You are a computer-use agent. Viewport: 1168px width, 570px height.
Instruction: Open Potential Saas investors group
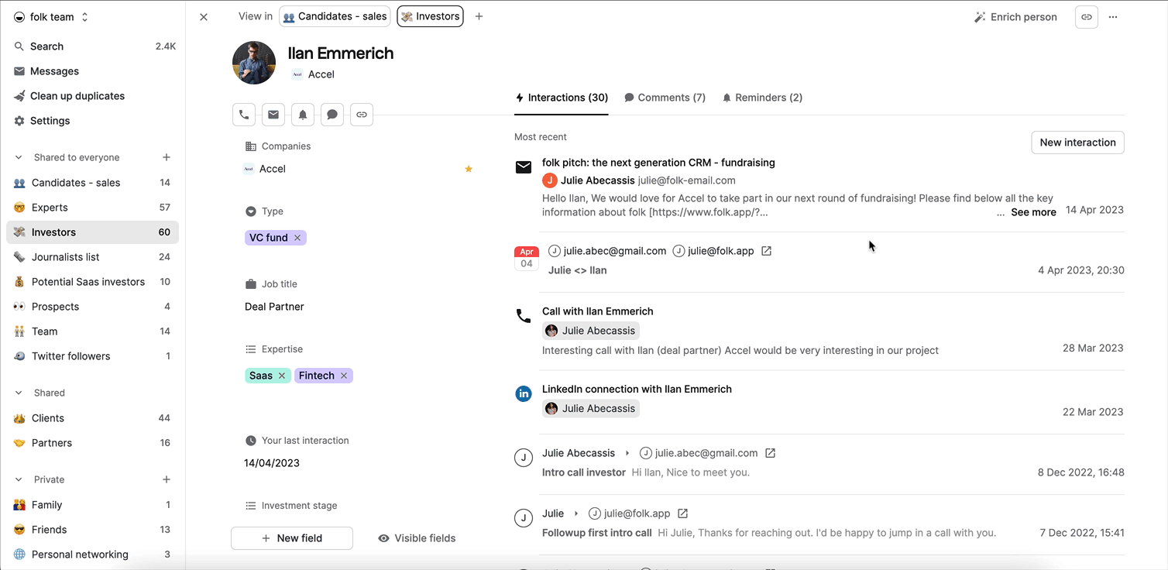[93, 282]
